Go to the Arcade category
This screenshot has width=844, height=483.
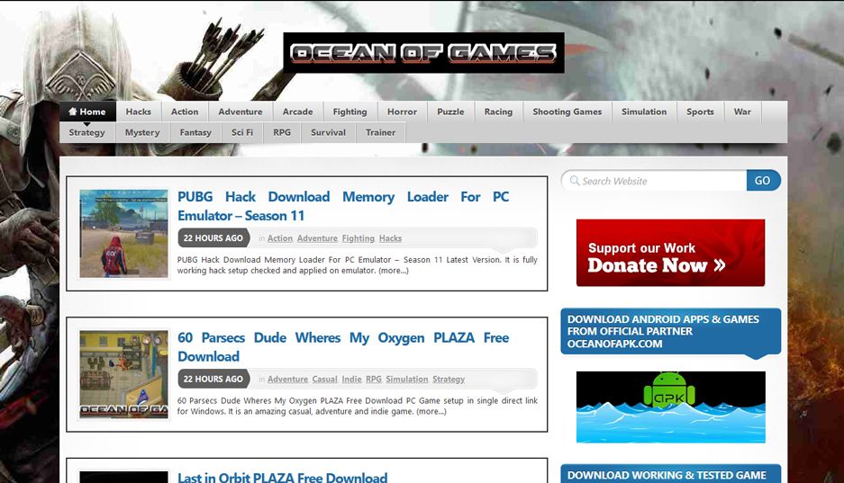click(297, 112)
